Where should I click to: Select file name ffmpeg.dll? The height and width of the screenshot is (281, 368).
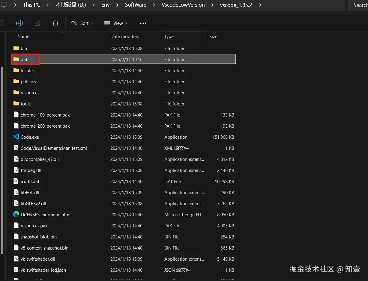click(31, 170)
